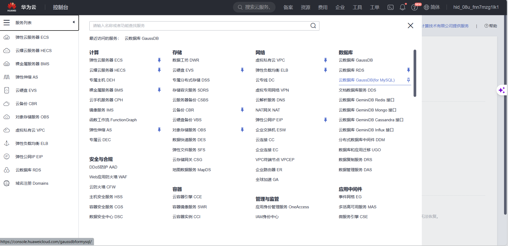Click the top 搜索云服务 search box
Screen dimensions: 508x246
click(x=254, y=7)
